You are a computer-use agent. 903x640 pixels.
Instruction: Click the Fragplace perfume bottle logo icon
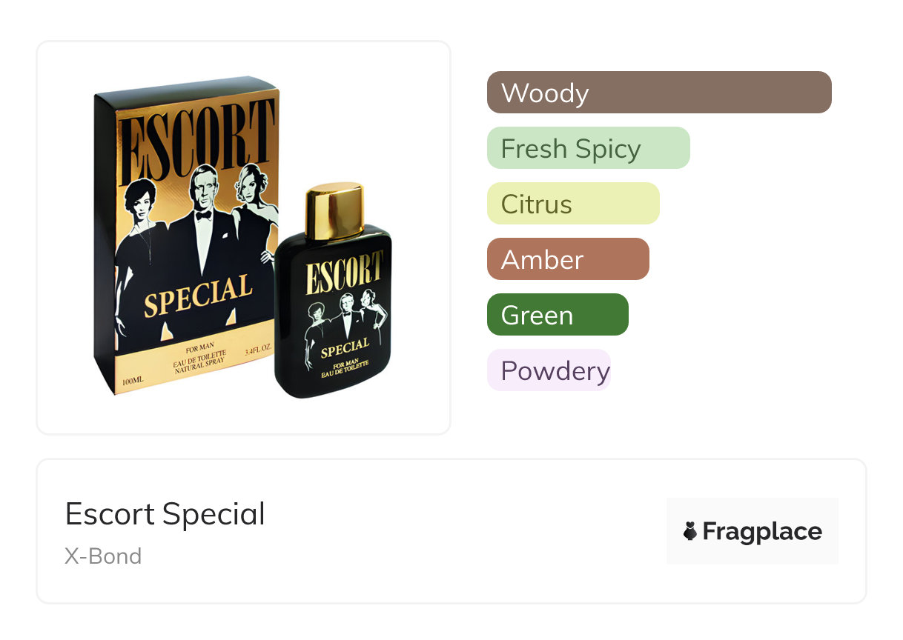[690, 531]
